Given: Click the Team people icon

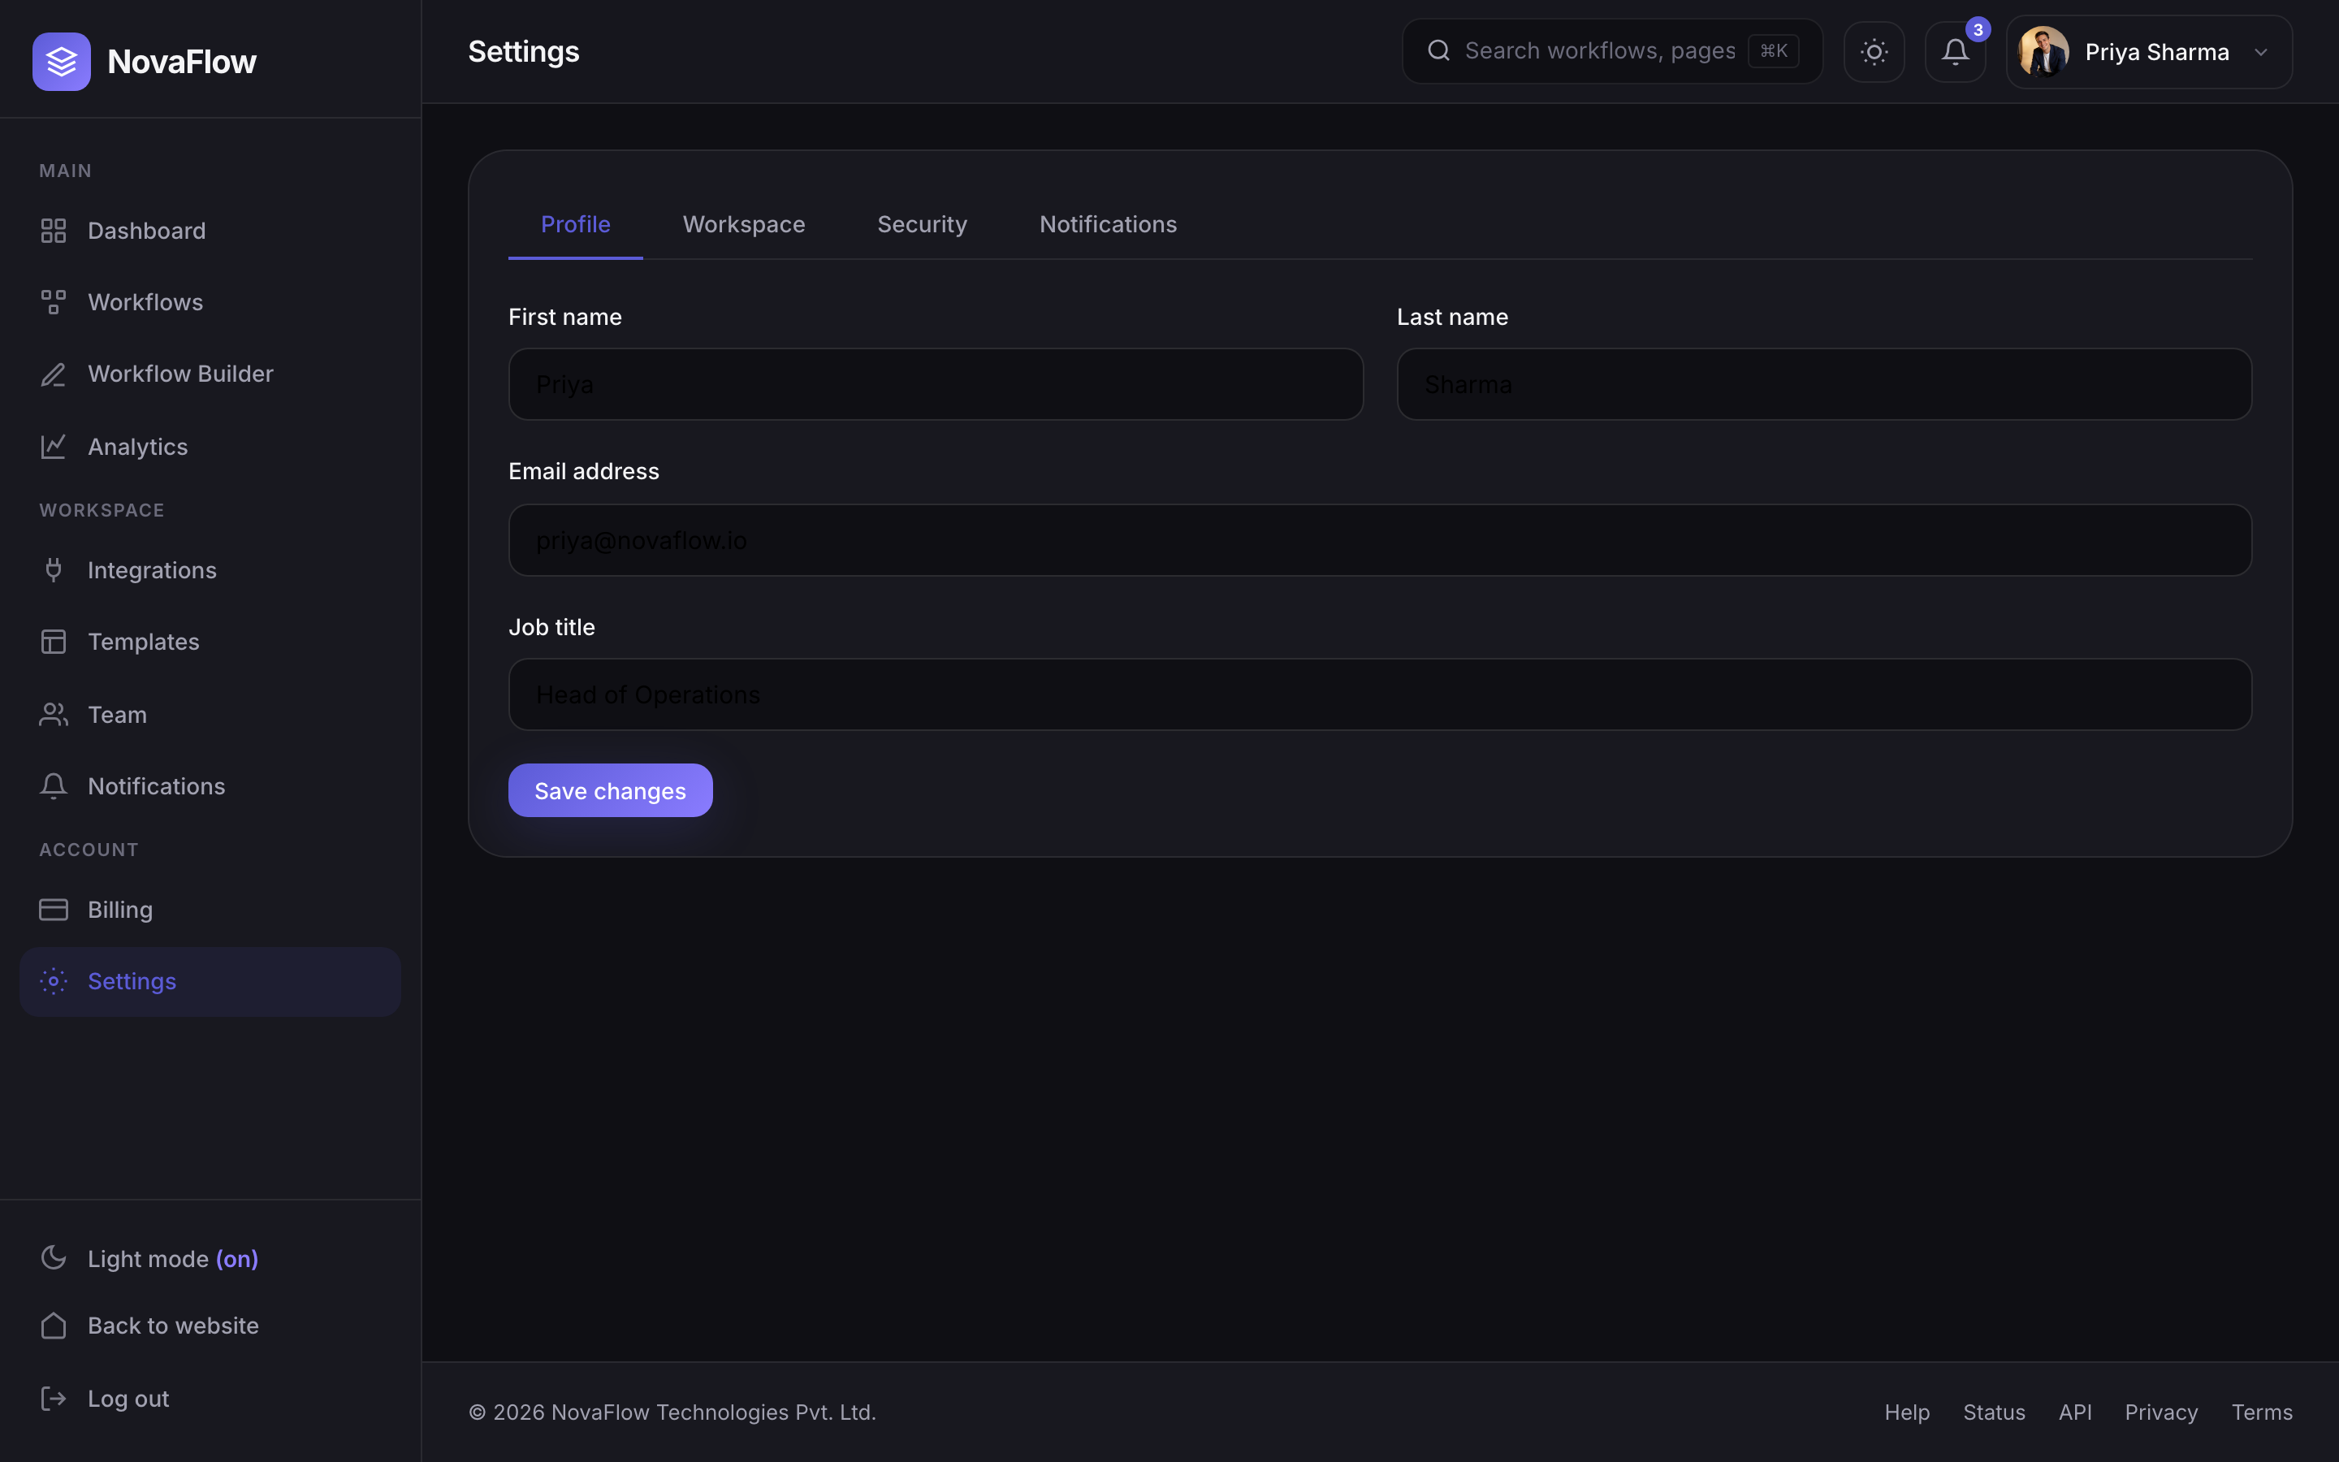Looking at the screenshot, I should [53, 715].
